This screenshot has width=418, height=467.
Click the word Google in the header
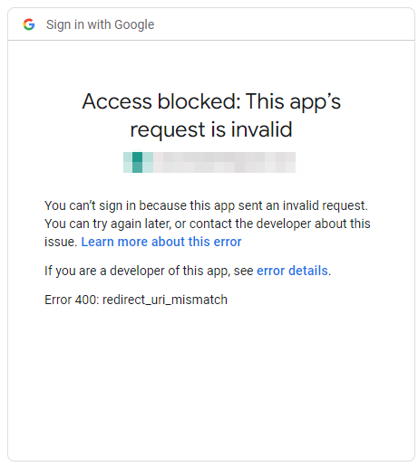(x=134, y=24)
